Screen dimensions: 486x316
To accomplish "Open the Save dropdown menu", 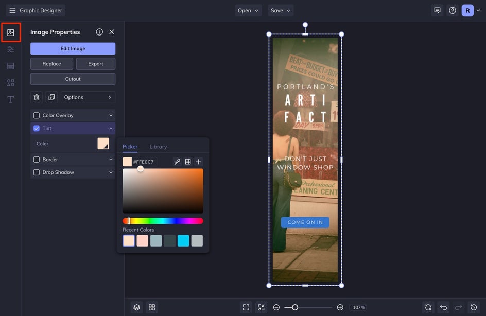I will coord(280,10).
